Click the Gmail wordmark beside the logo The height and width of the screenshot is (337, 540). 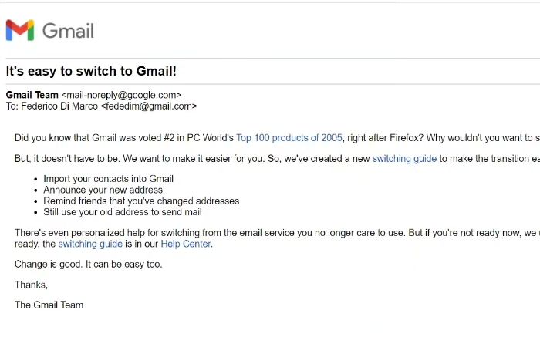tap(68, 31)
